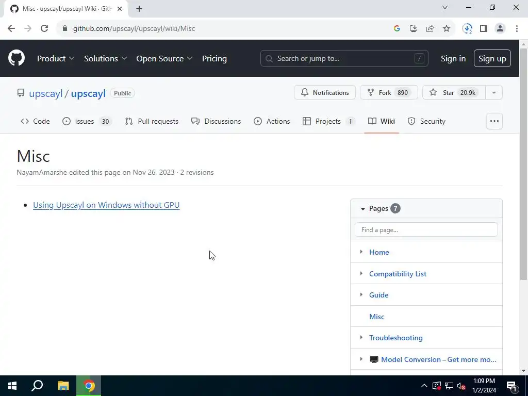Image resolution: width=528 pixels, height=396 pixels.
Task: Open the Misc wiki page in sidebar
Action: [x=377, y=317]
